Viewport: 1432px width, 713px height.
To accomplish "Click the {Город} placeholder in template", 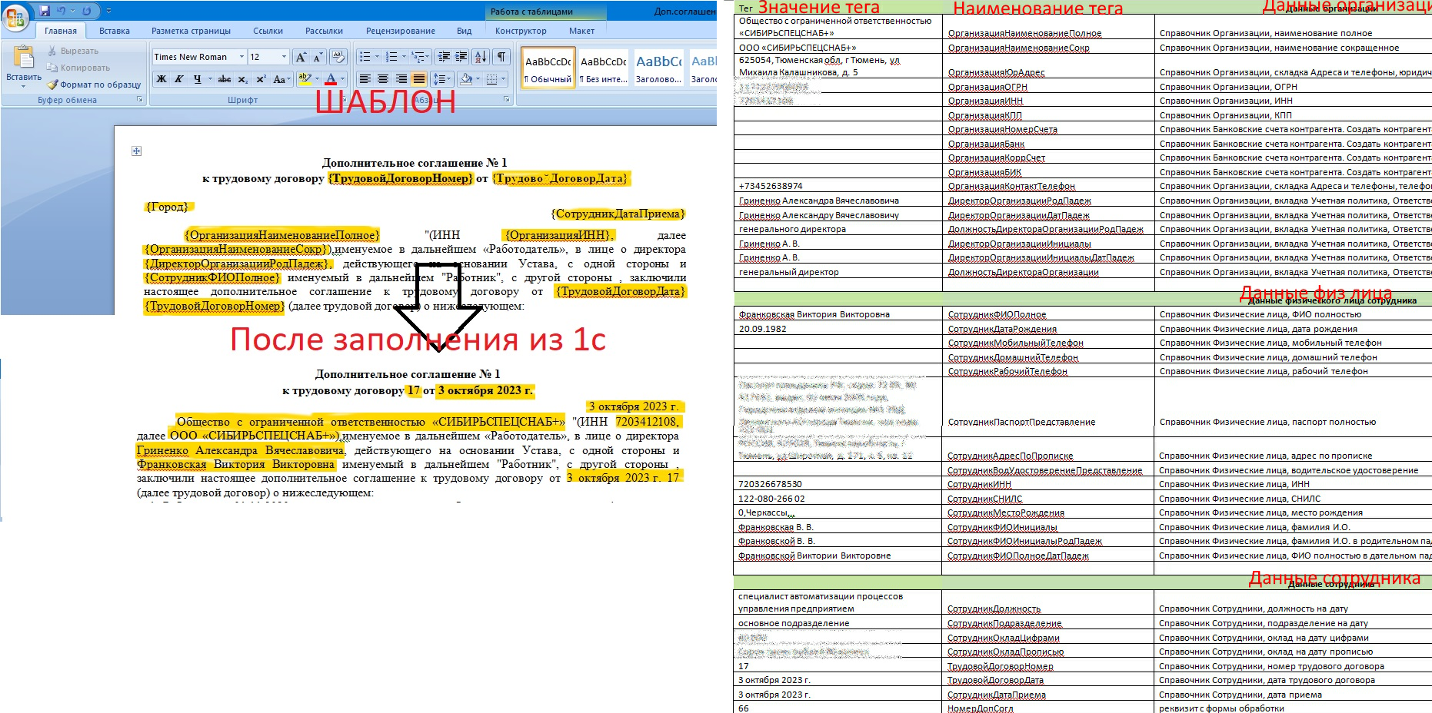I will pyautogui.click(x=167, y=207).
